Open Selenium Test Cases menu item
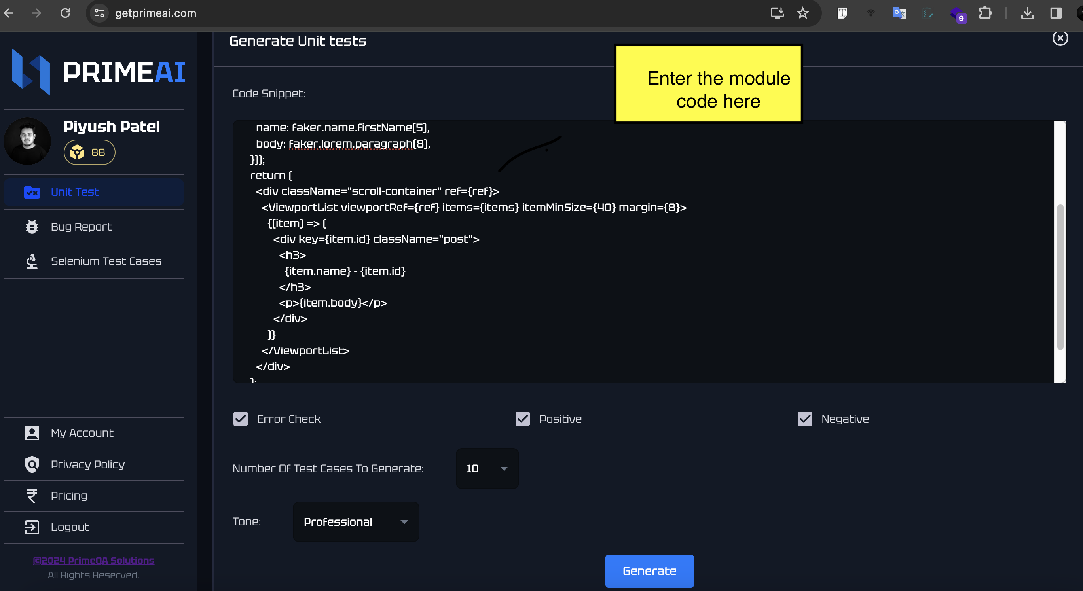Viewport: 1083px width, 591px height. point(106,261)
